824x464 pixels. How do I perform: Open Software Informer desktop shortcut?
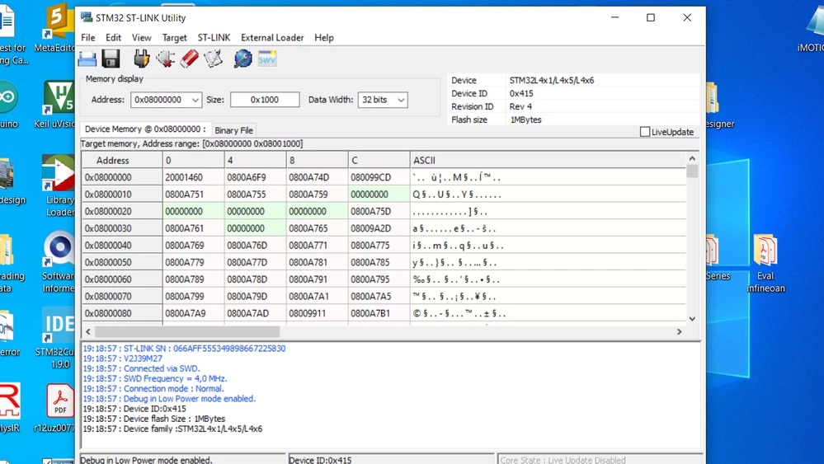pyautogui.click(x=59, y=262)
